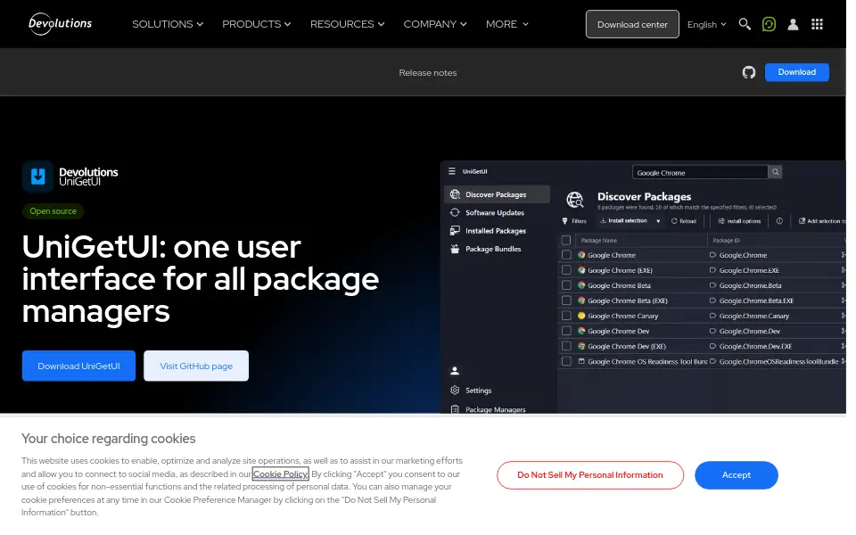
Task: Click the green chat support icon
Action: click(x=769, y=24)
